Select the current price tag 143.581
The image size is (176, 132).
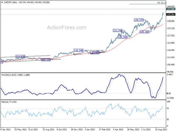tap(171, 14)
